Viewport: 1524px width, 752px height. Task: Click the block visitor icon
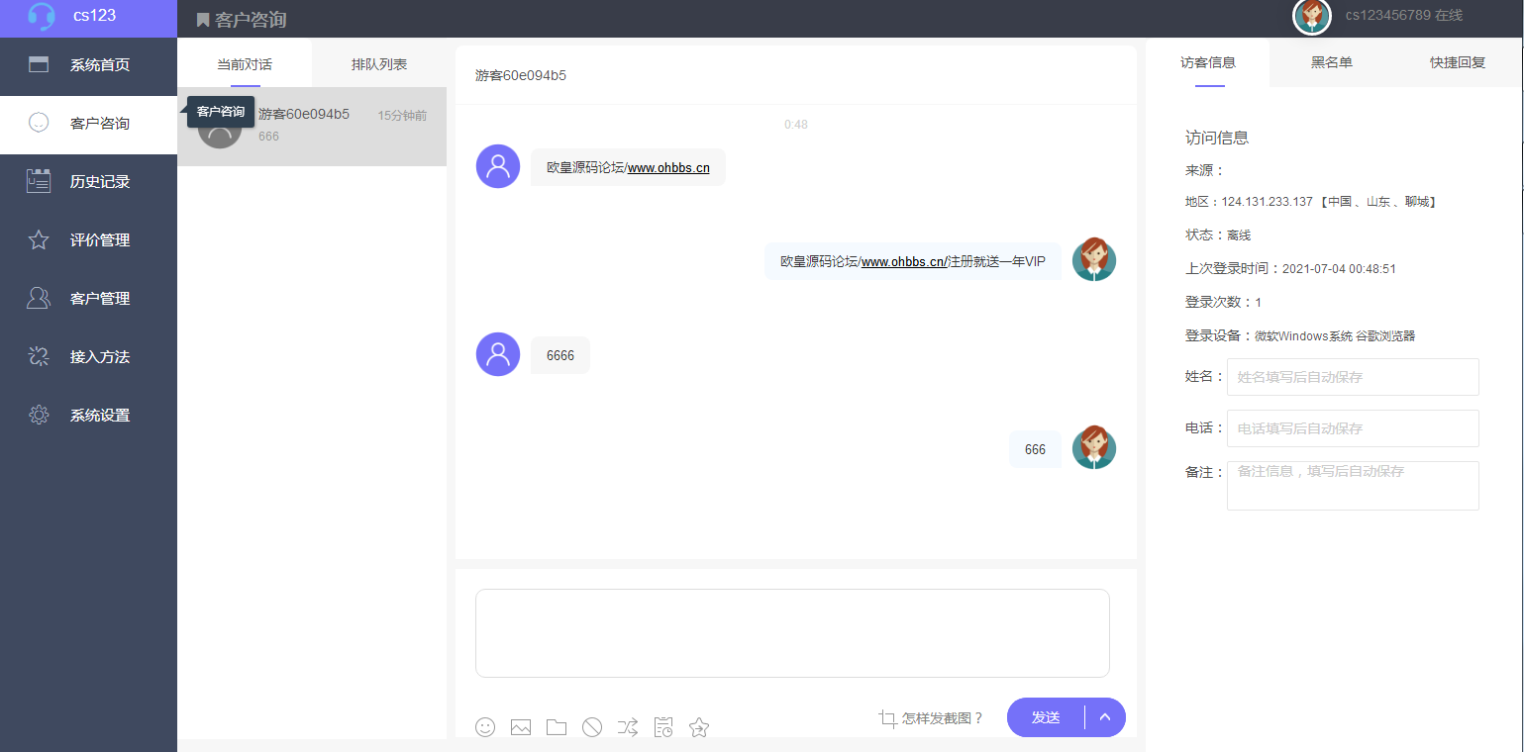(591, 726)
